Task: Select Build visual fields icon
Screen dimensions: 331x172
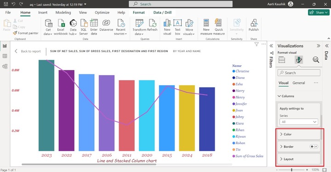Action: [x=282, y=60]
